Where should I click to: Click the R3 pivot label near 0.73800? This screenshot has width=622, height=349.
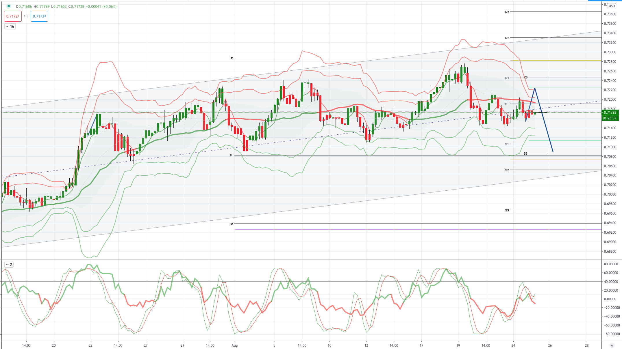click(x=507, y=12)
